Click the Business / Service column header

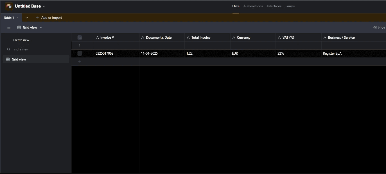click(354, 38)
